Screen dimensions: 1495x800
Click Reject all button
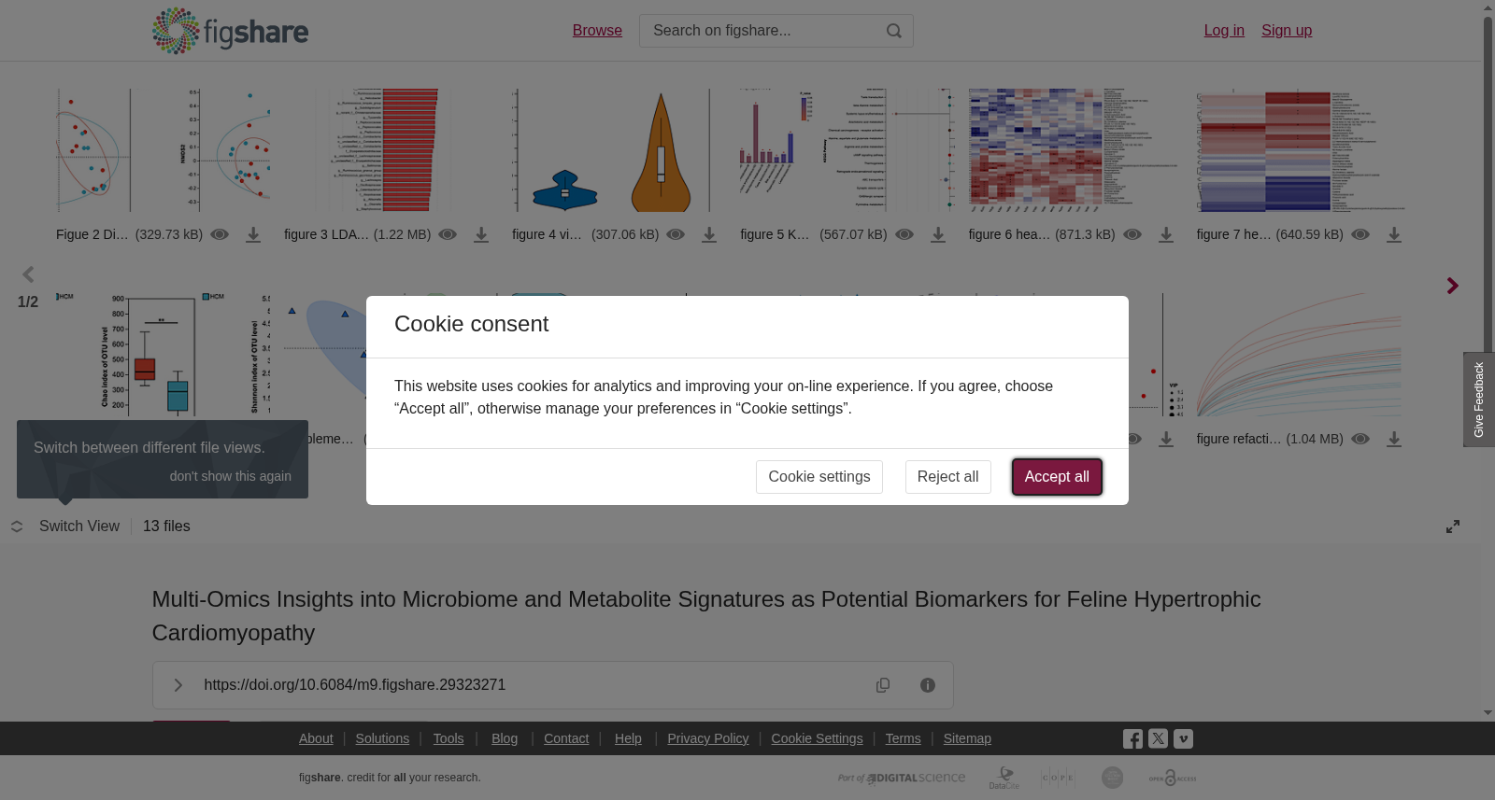[x=947, y=477]
